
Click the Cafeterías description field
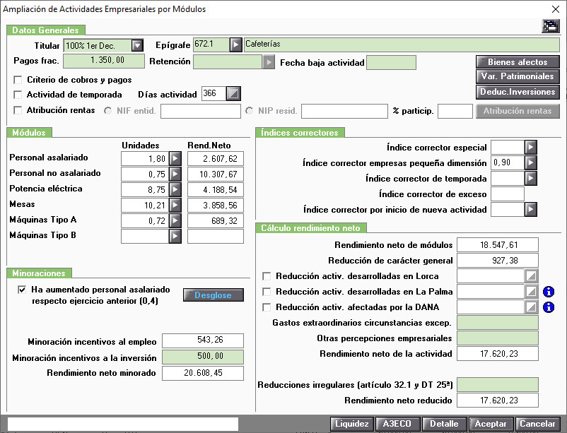tap(402, 45)
